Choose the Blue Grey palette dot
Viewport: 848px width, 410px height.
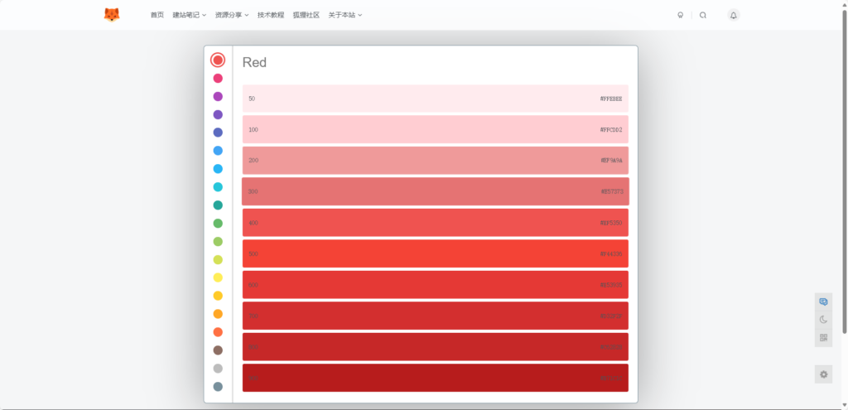[218, 387]
